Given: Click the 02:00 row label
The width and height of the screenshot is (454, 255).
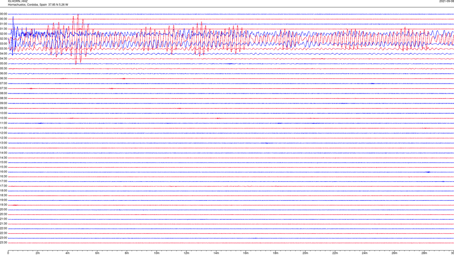Looking at the screenshot, I should tap(3, 34).
